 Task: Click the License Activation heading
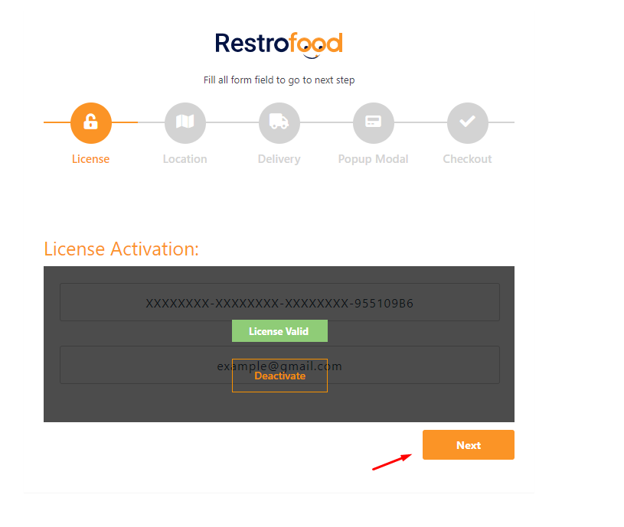121,249
